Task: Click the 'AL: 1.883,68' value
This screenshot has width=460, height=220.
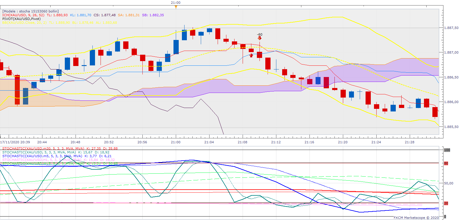Action: (x=106, y=23)
